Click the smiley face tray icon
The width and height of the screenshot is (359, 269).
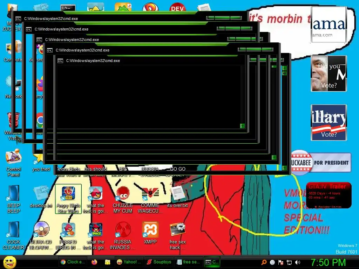click(x=272, y=262)
